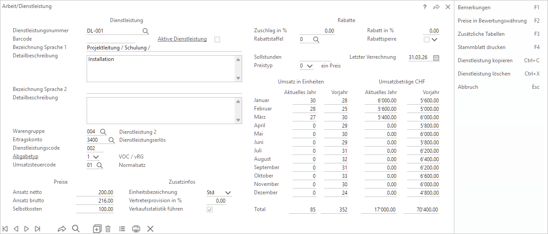The image size is (548, 234).
Task: Open the help question mark icon
Action: click(425, 7)
